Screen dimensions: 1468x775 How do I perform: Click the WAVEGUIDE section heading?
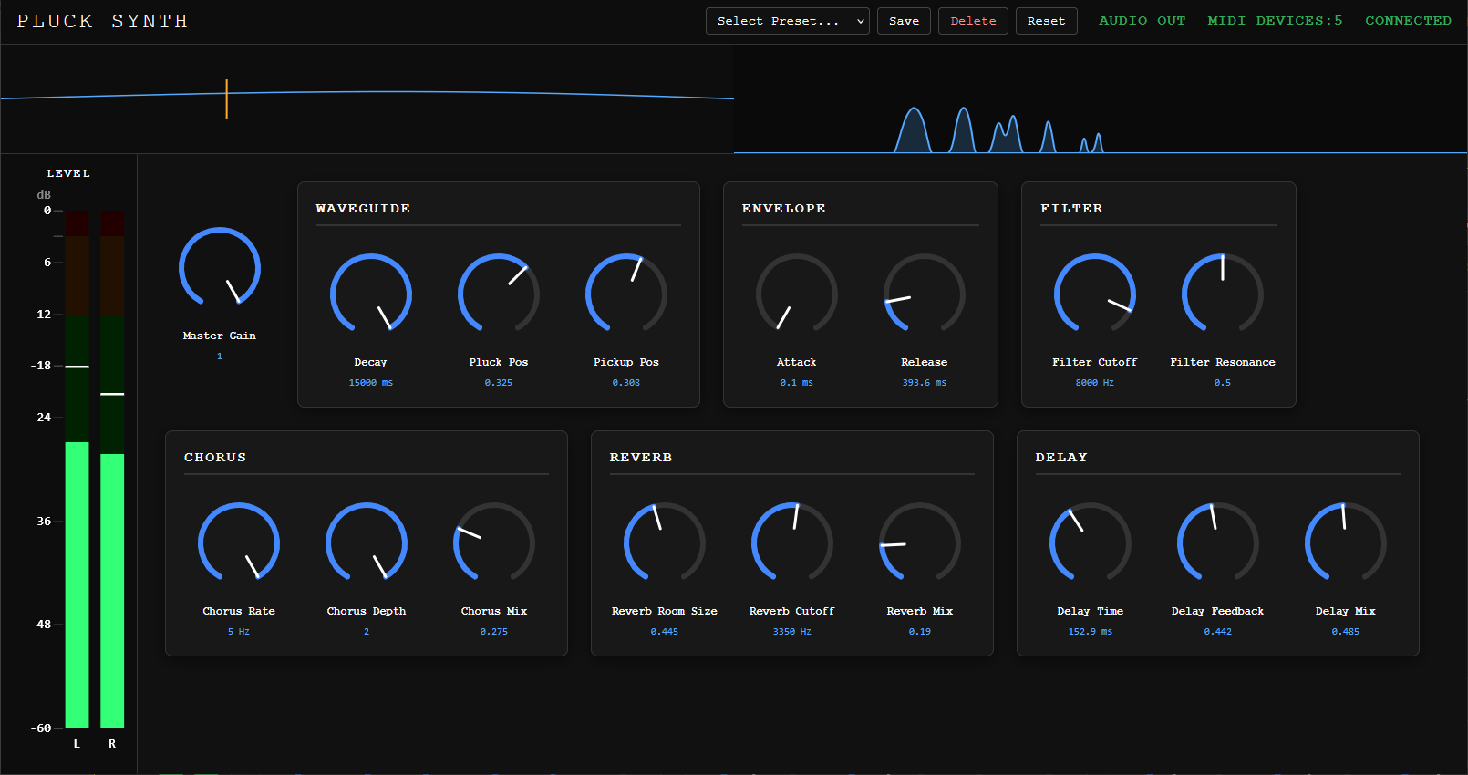pyautogui.click(x=363, y=209)
